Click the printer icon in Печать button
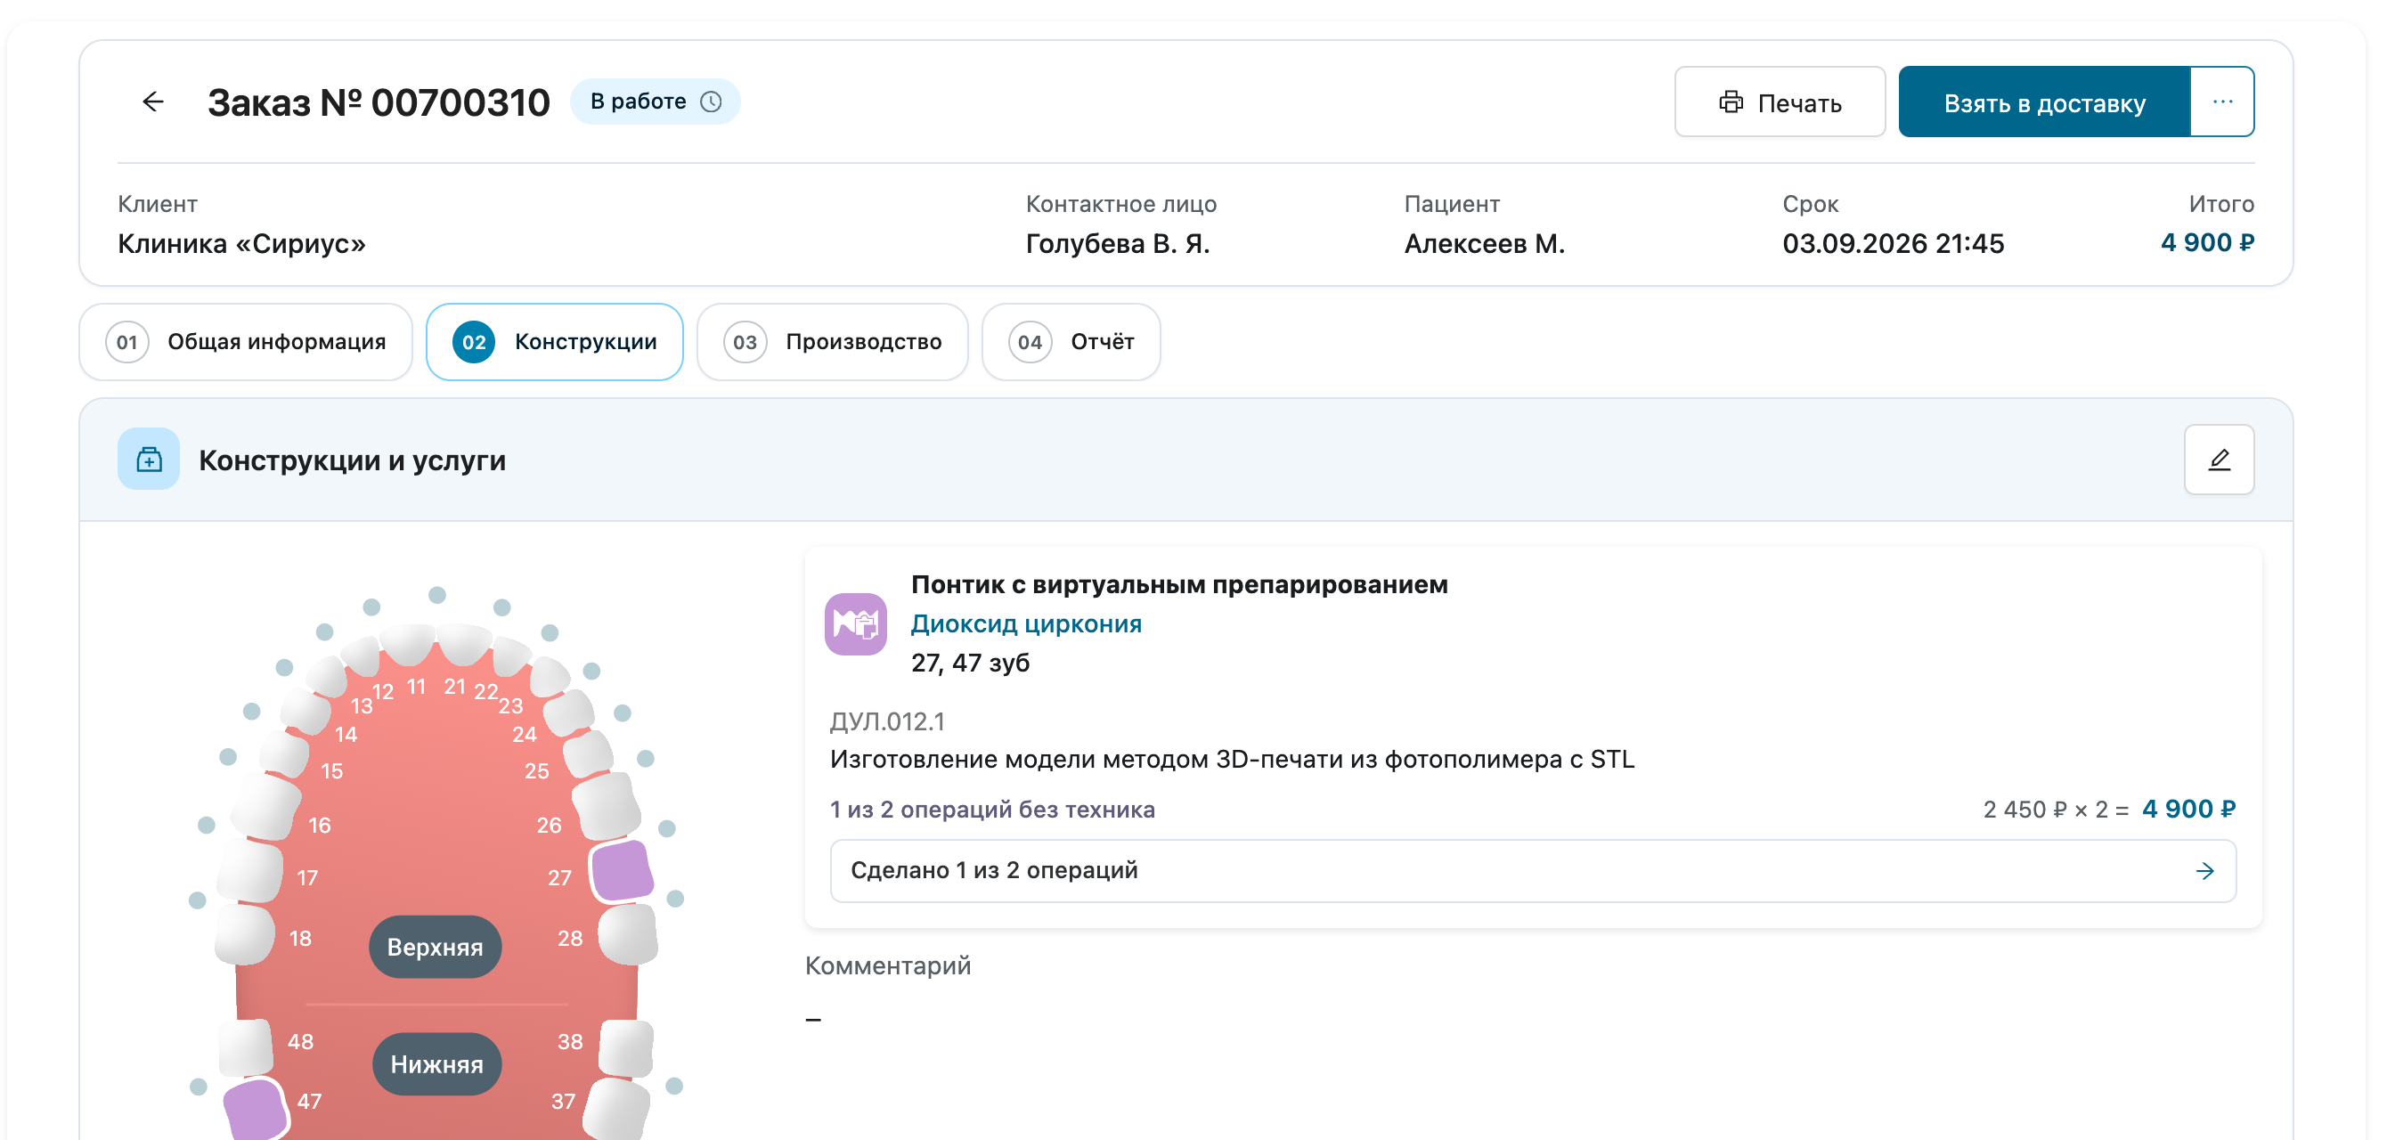The image size is (2387, 1140). pyautogui.click(x=1730, y=102)
